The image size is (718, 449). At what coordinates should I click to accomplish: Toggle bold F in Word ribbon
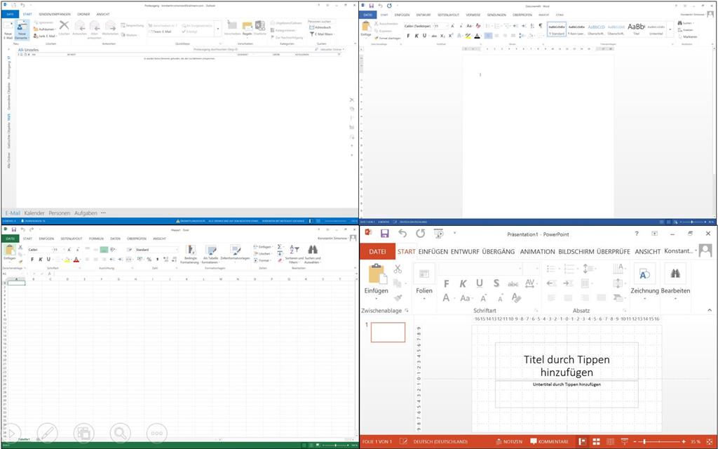click(x=409, y=36)
